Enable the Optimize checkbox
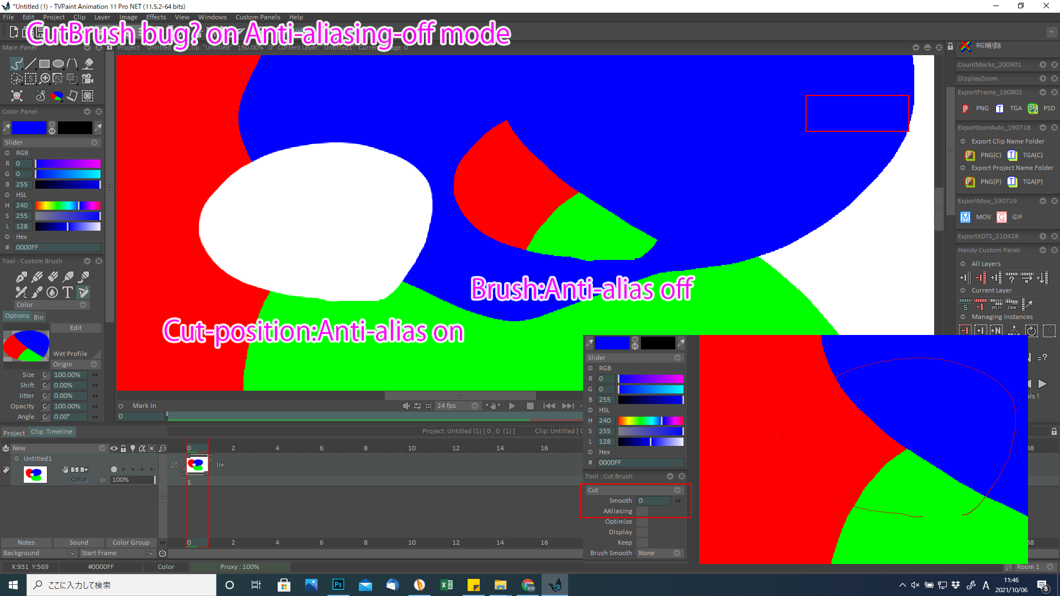The width and height of the screenshot is (1060, 596). tap(642, 521)
